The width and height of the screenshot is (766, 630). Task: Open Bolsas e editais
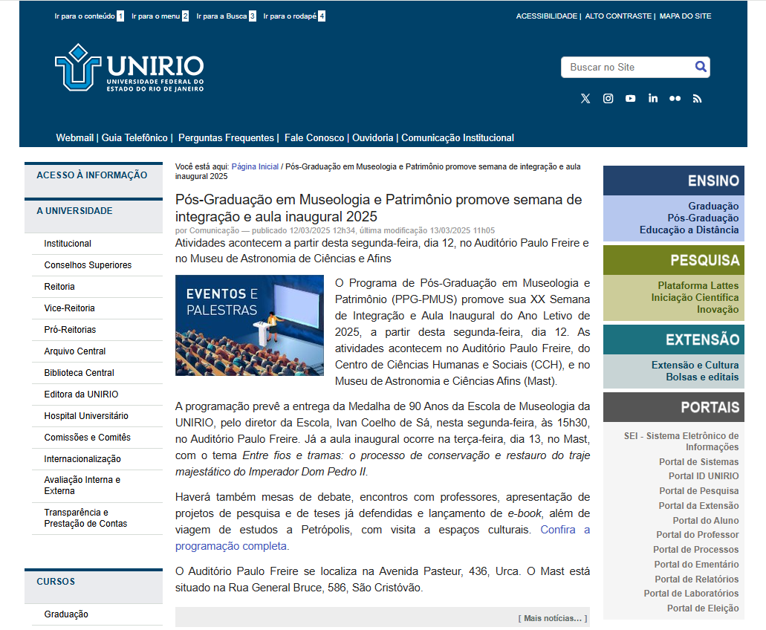click(702, 377)
